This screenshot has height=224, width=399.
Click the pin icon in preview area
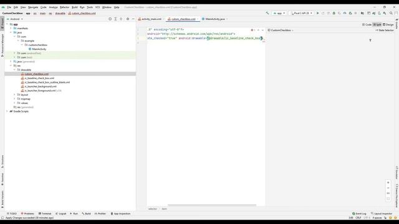tap(370, 40)
